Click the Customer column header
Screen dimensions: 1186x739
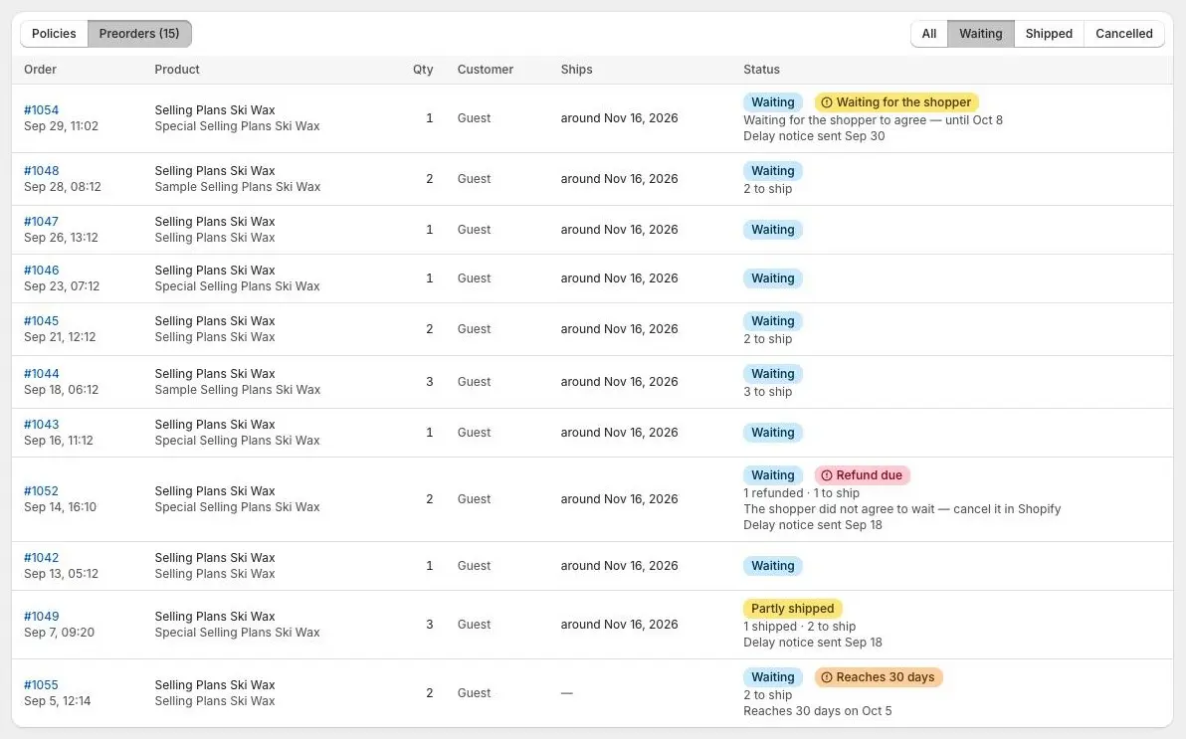coord(485,69)
